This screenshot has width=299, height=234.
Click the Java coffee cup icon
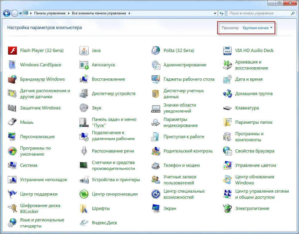pyautogui.click(x=84, y=51)
